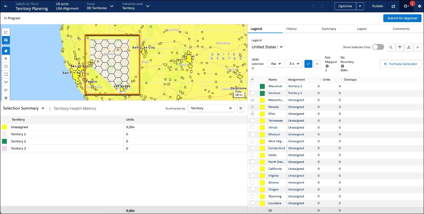The height and width of the screenshot is (214, 424).
Task: Choose the circle radius selection tool
Action: click(6, 66)
